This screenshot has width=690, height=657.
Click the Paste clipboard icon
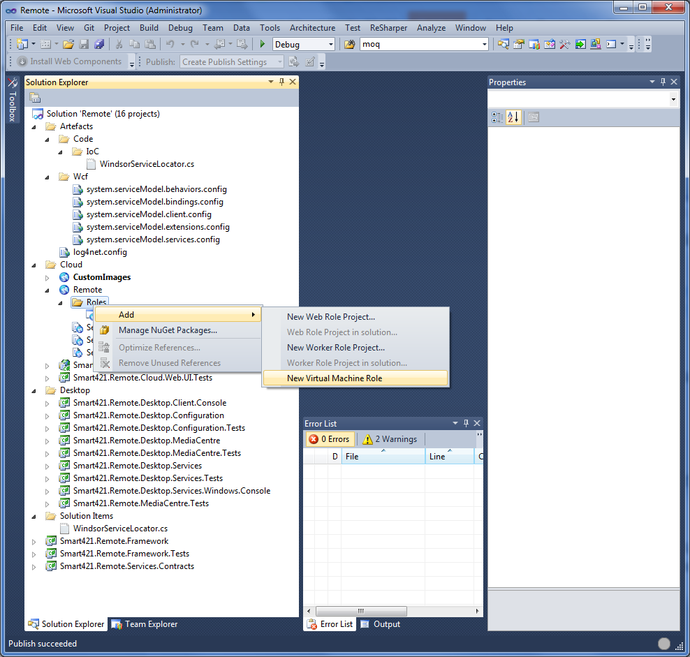point(150,44)
